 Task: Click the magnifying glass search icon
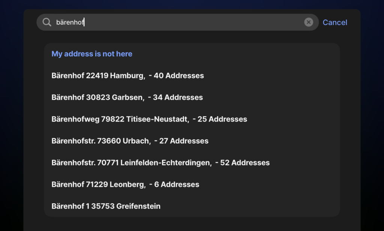[47, 22]
